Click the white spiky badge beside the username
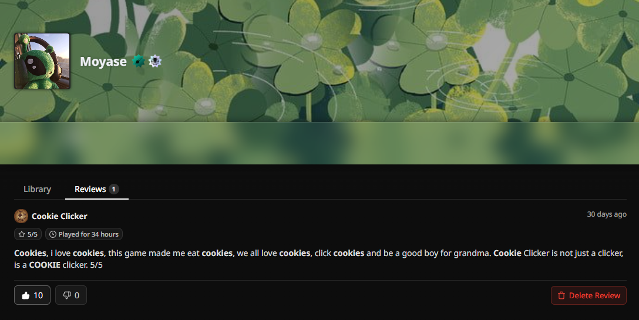639x320 pixels. pyautogui.click(x=155, y=61)
